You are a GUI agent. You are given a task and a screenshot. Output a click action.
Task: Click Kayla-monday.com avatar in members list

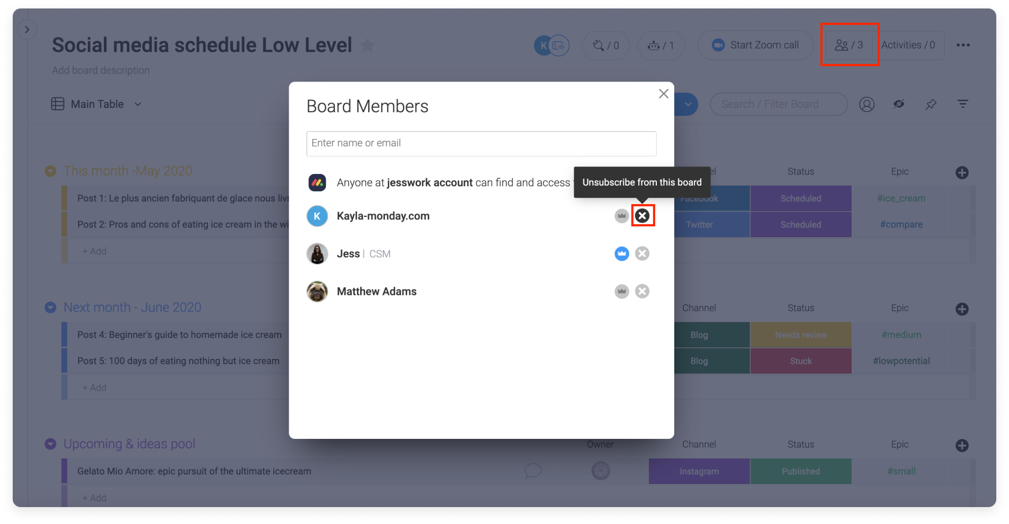[x=317, y=216]
